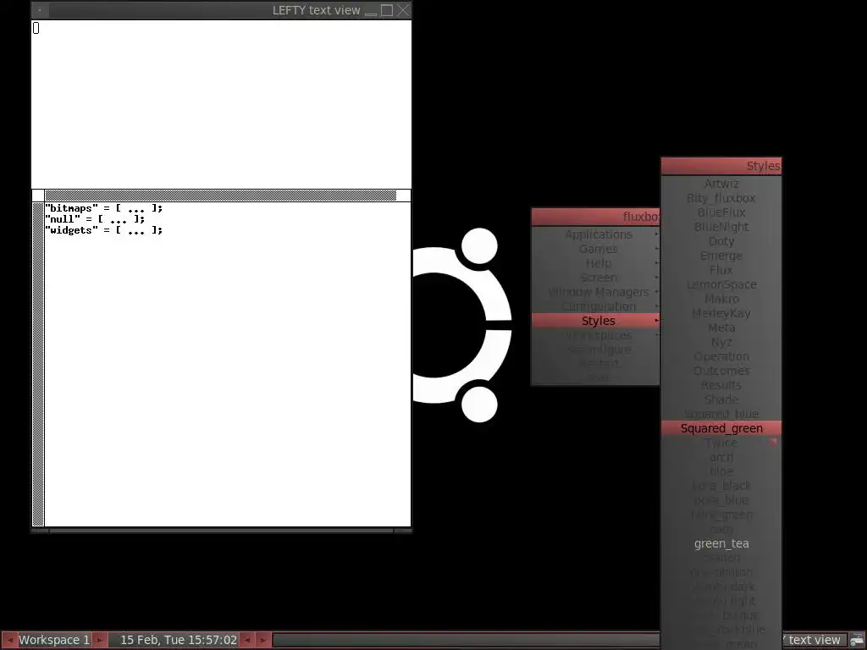Click next window arrow after the clock
The height and width of the screenshot is (650, 867).
coord(262,640)
